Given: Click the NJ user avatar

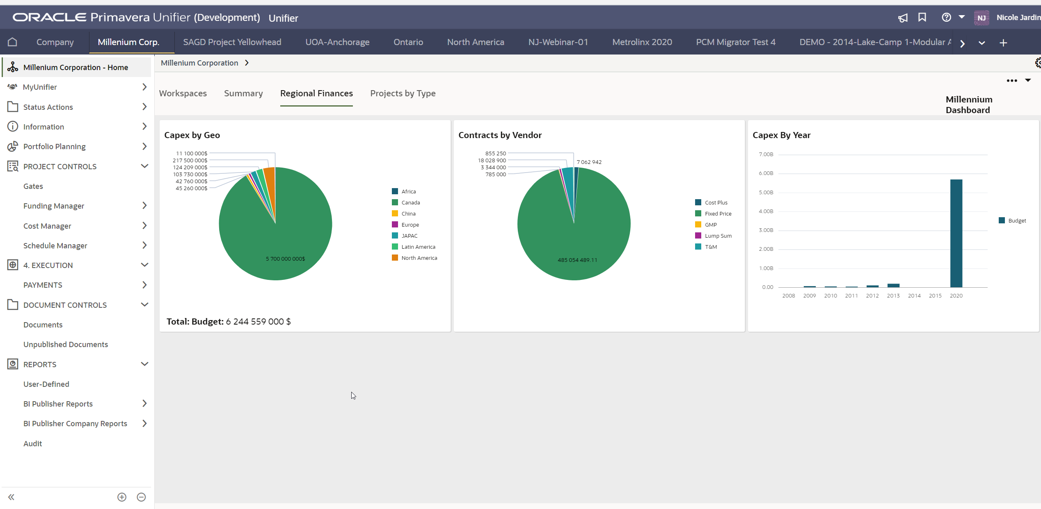Looking at the screenshot, I should (982, 18).
